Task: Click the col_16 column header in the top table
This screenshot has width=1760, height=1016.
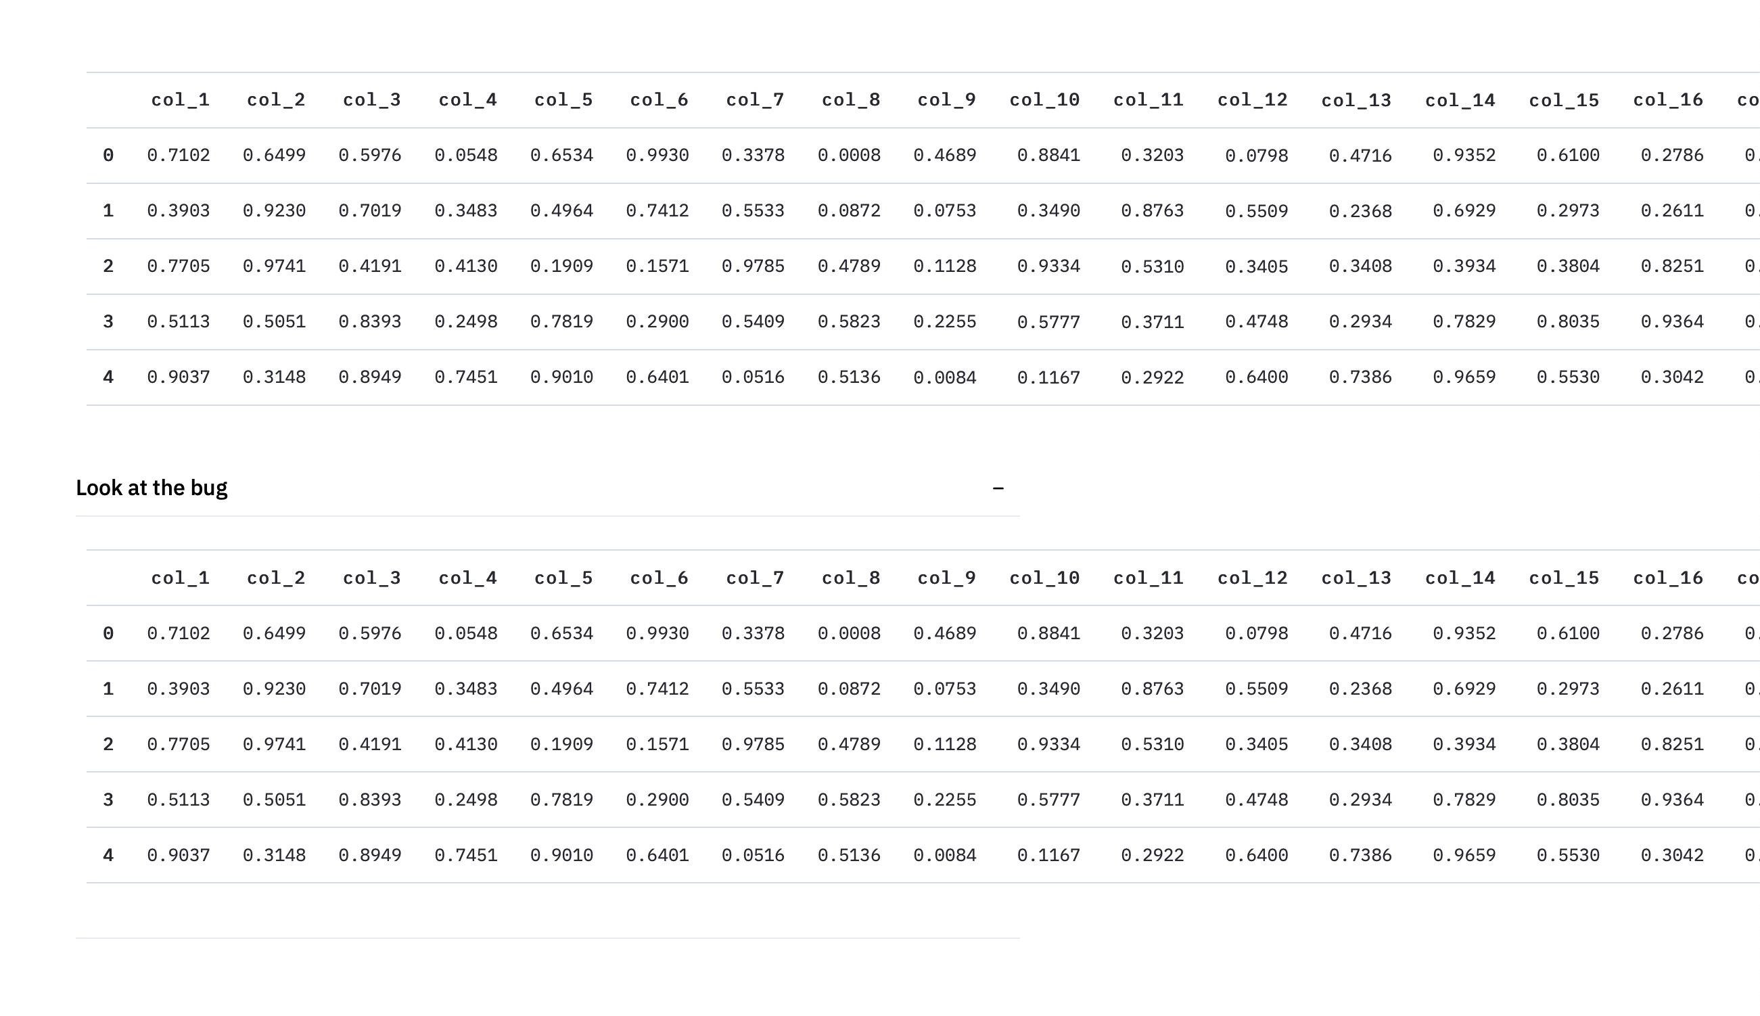Action: coord(1668,99)
